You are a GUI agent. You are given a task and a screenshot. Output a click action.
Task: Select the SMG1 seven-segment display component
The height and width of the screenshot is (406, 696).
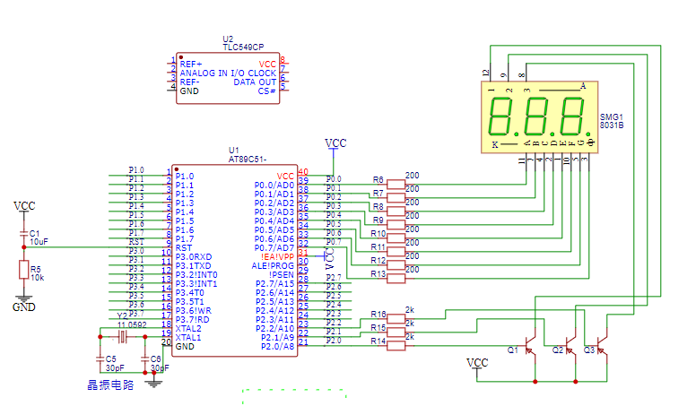[x=539, y=117]
